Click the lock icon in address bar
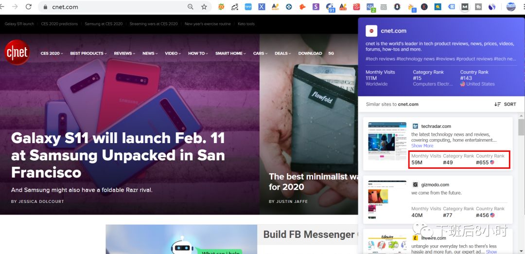This screenshot has height=254, width=525. point(46,7)
